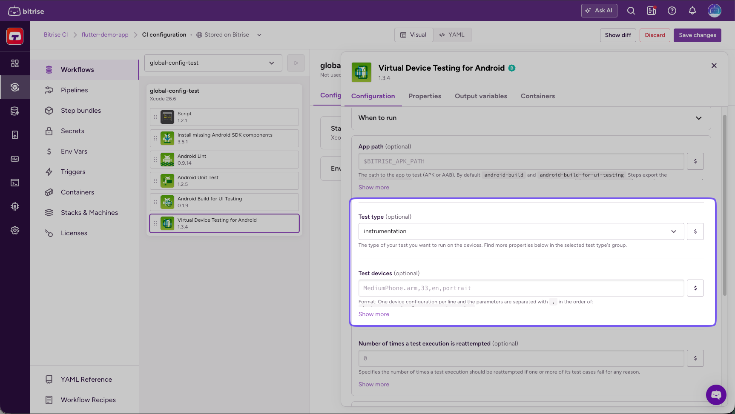Viewport: 735px width, 414px height.
Task: Select the Configuration tab
Action: pyautogui.click(x=373, y=96)
